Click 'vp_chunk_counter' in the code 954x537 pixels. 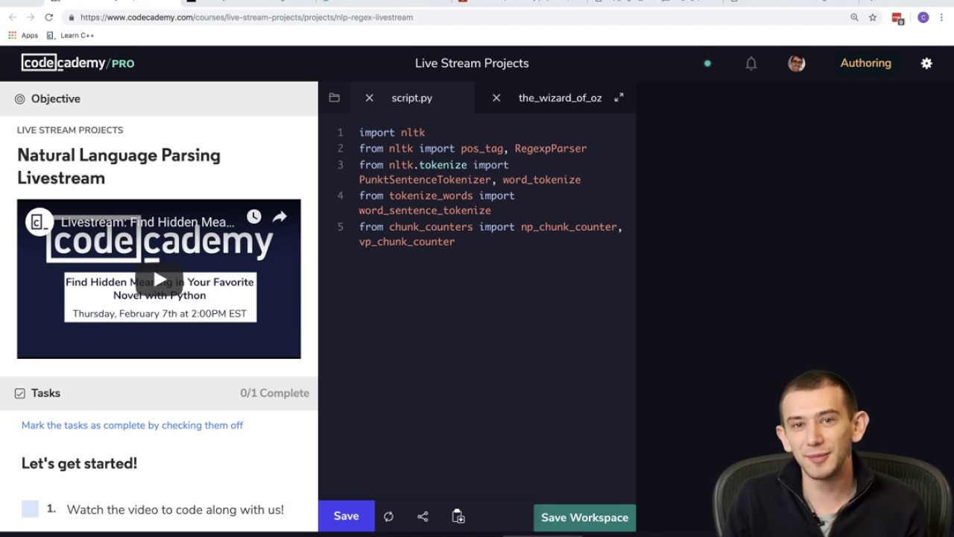[x=407, y=242]
